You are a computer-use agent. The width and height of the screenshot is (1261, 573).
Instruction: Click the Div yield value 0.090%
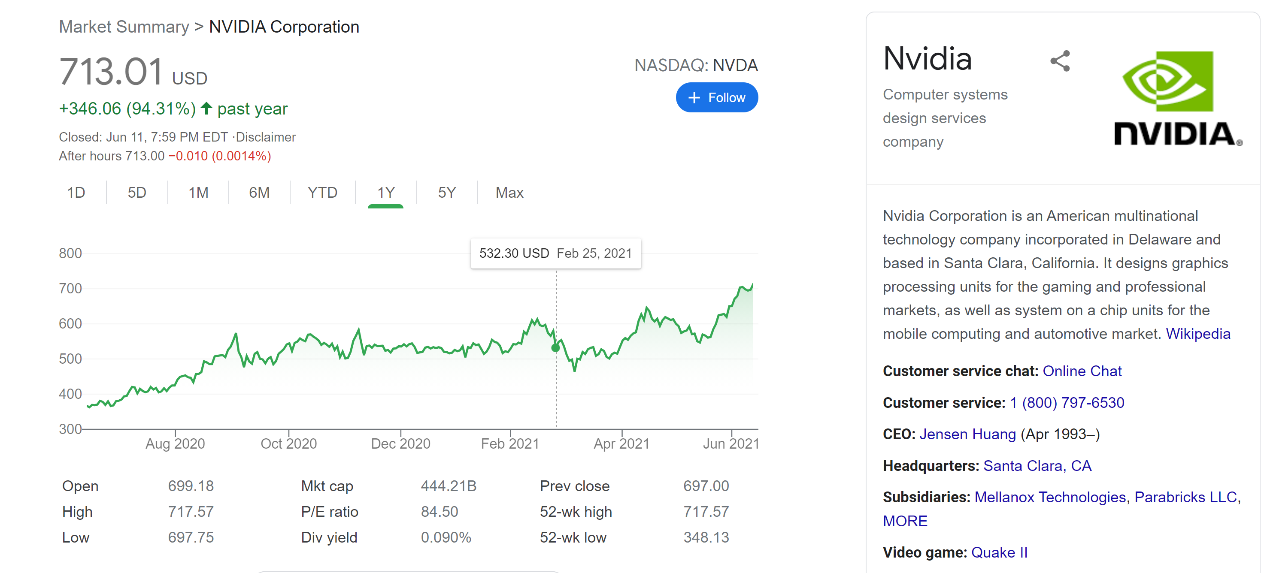(x=446, y=537)
